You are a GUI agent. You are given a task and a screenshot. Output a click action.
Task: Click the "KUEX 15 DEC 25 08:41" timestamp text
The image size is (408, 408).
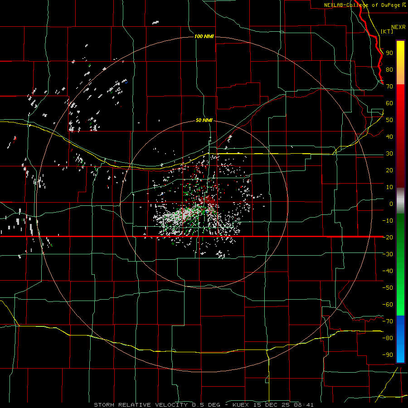[273, 405]
